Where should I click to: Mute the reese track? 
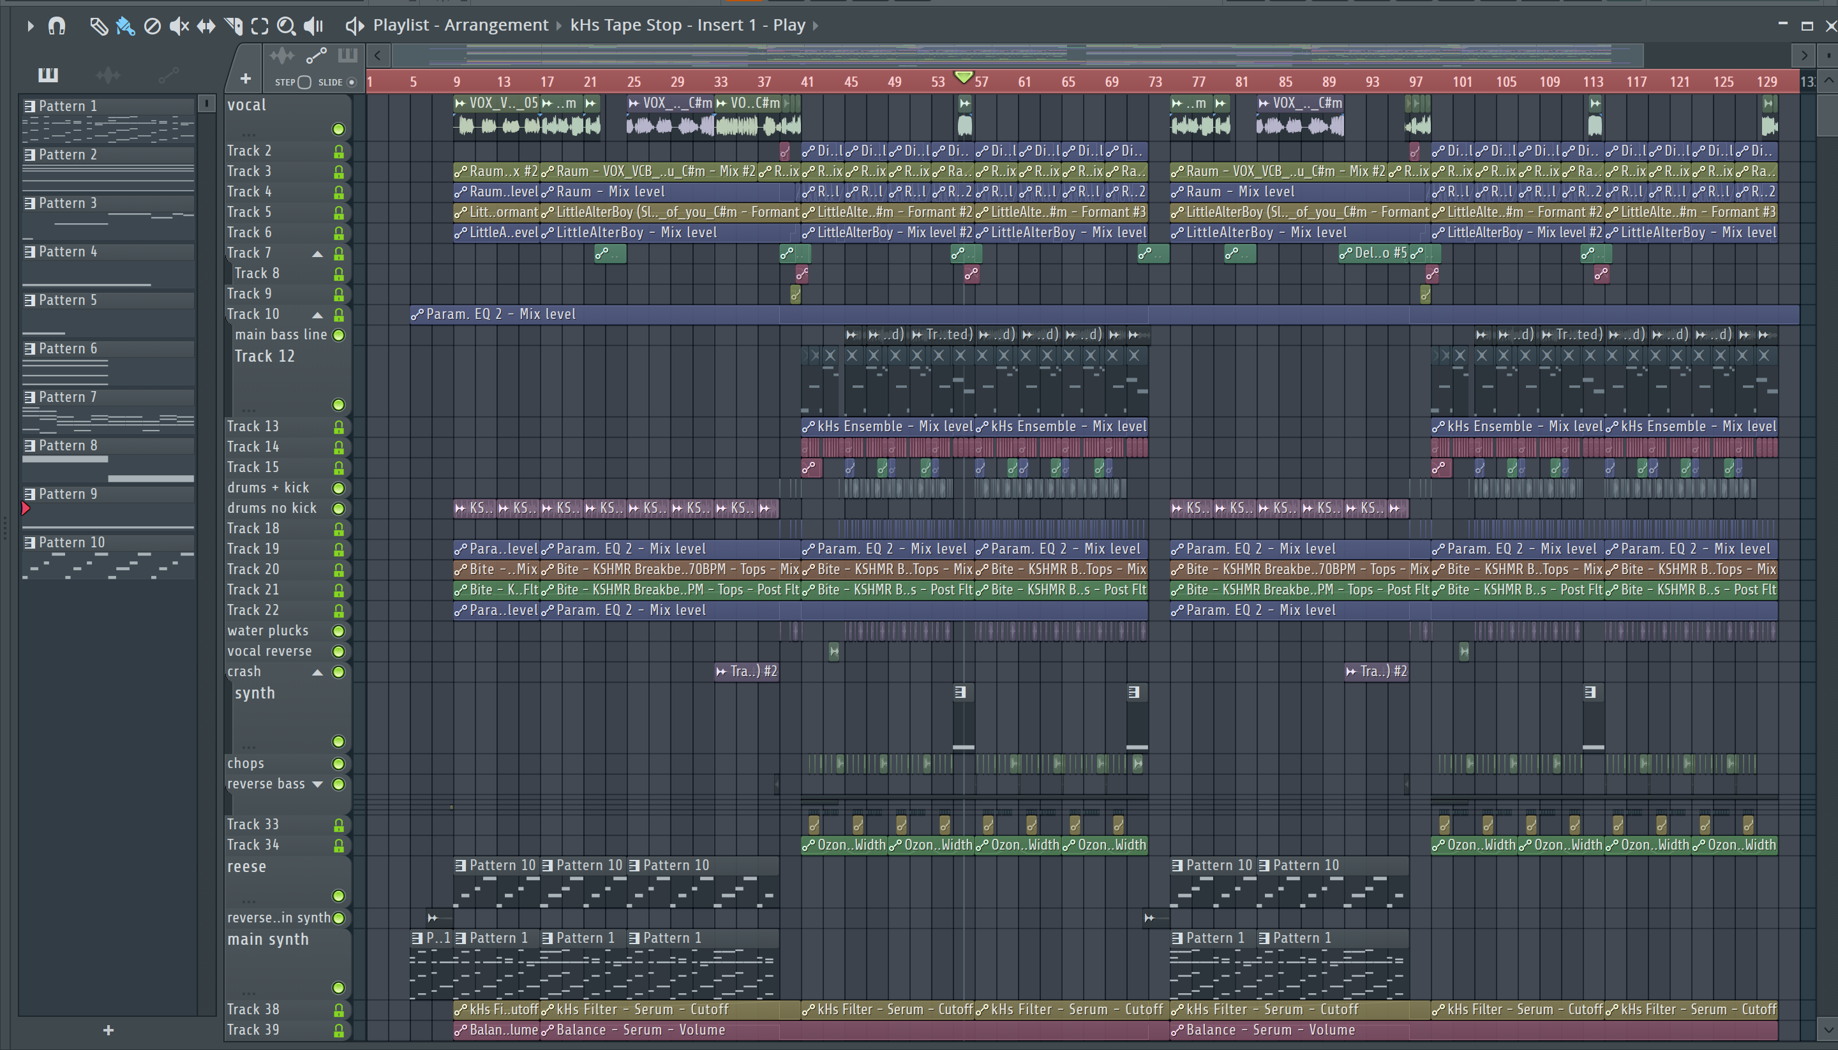coord(338,896)
